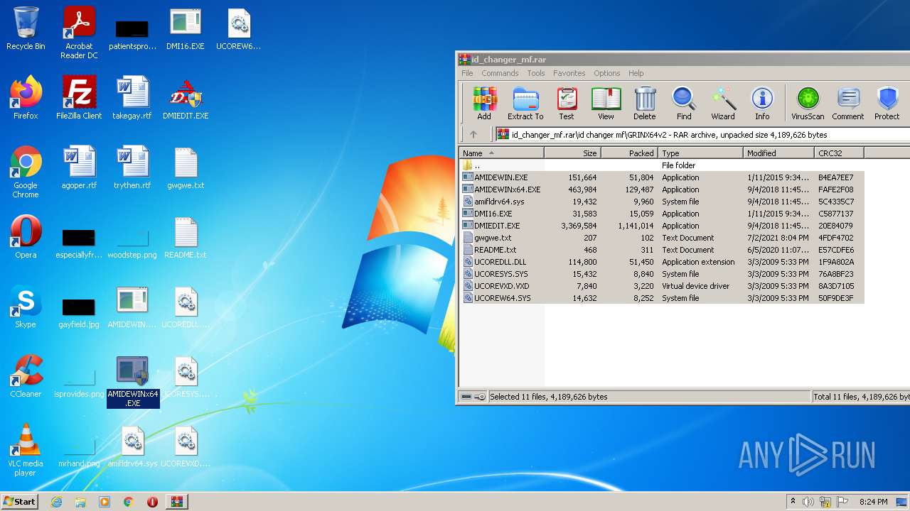Click the Find magnifier icon
Viewport: 910px width, 511px height.
coord(684,104)
